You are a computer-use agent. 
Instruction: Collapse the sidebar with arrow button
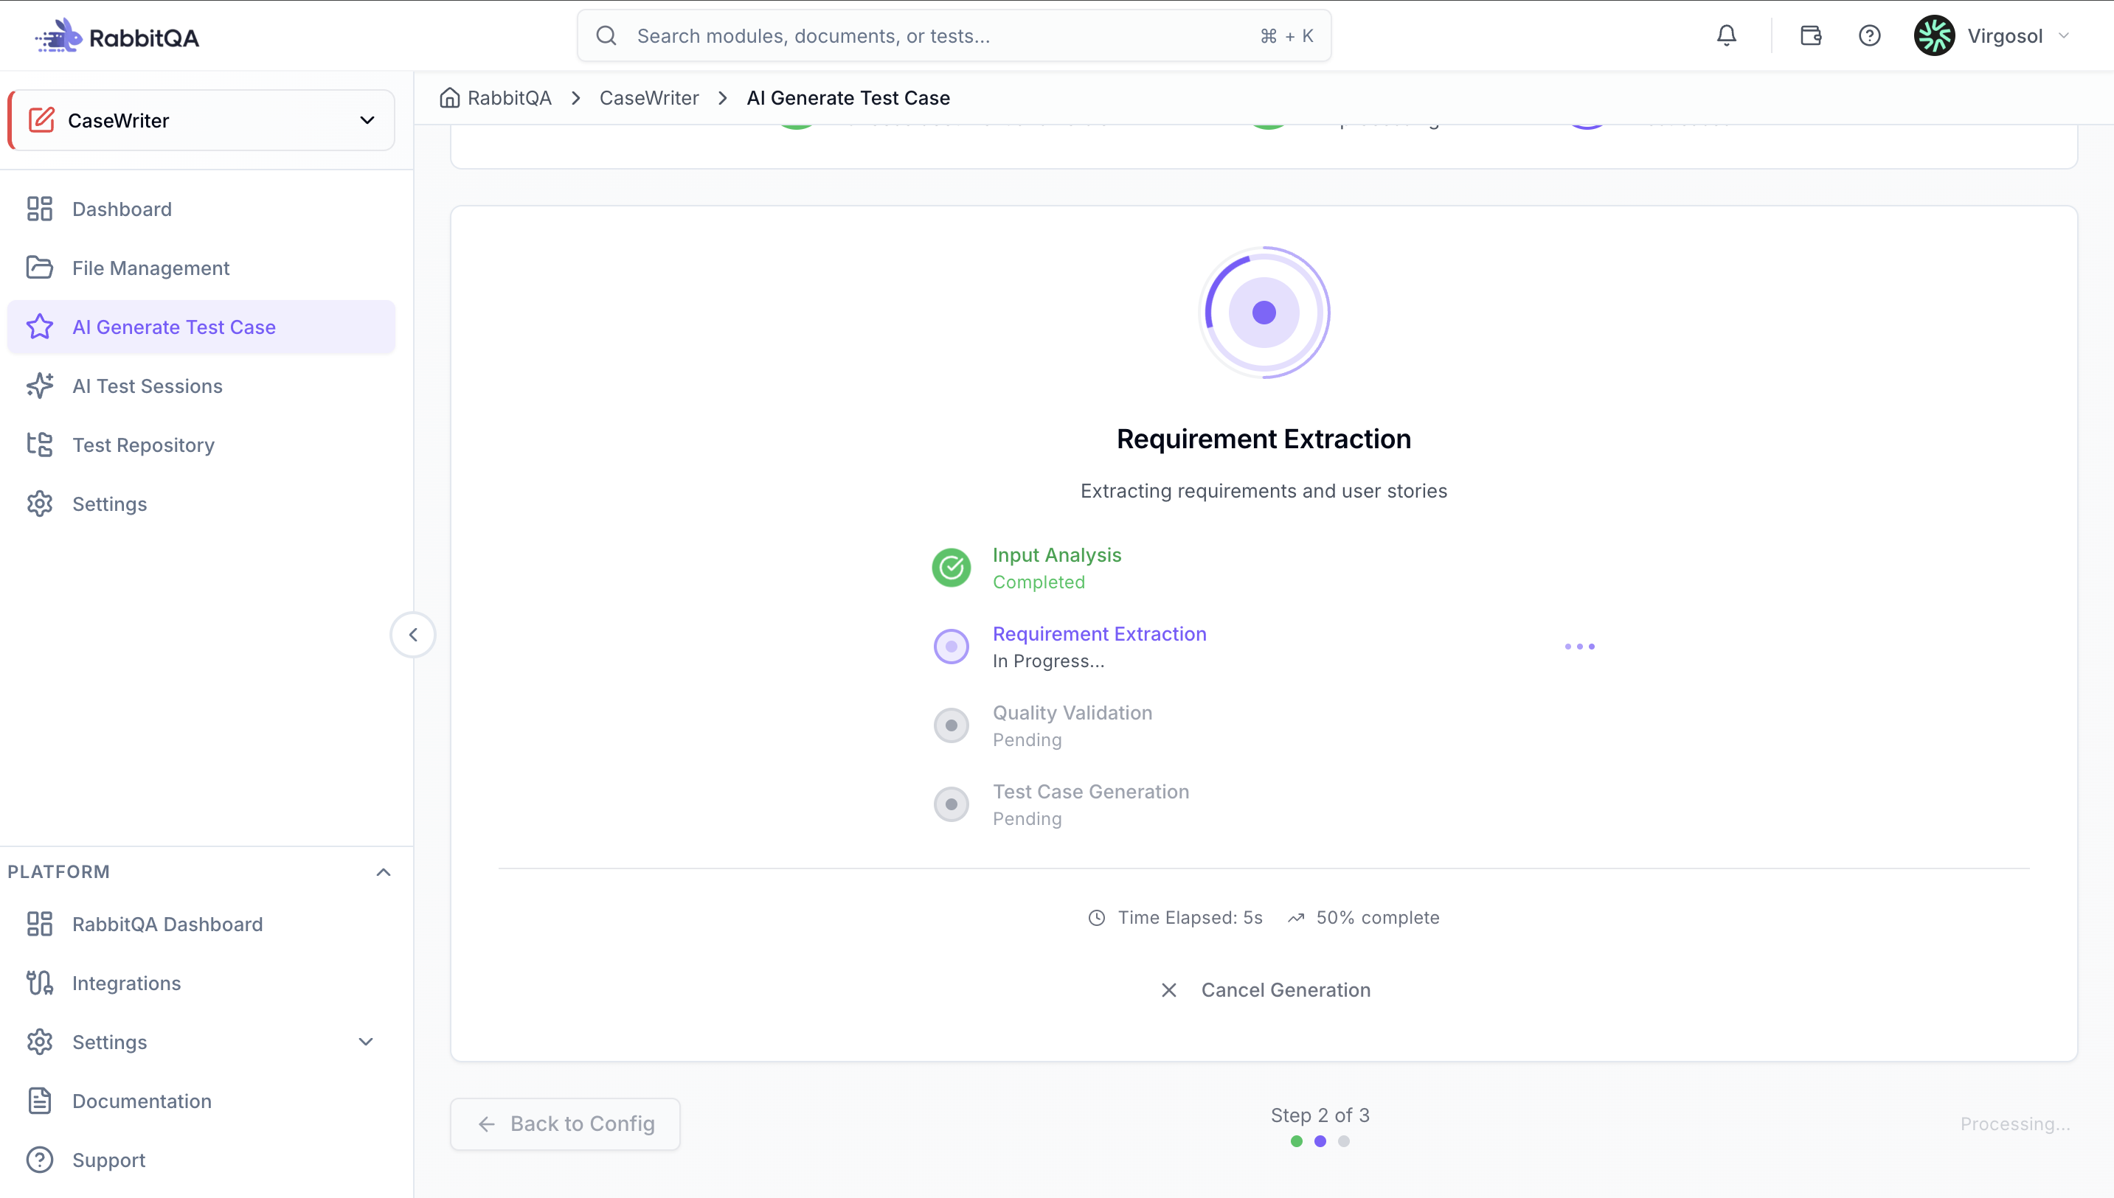click(413, 635)
